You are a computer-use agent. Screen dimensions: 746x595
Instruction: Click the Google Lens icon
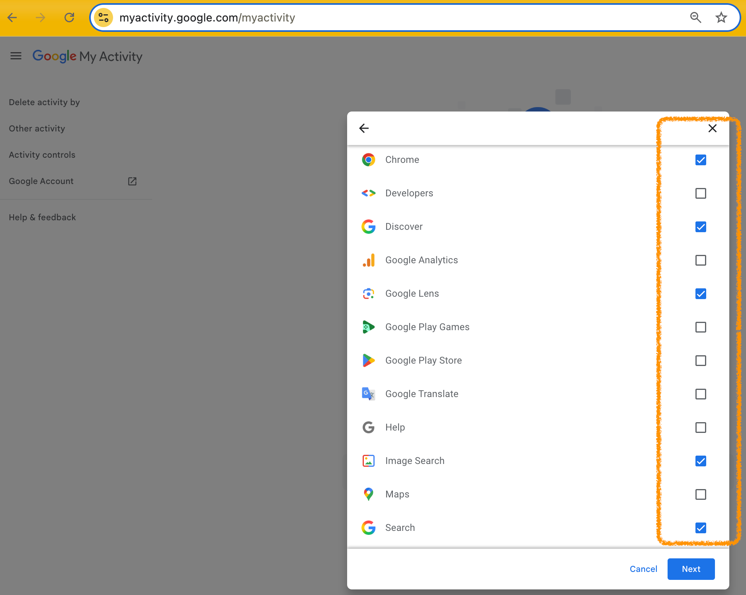coord(369,294)
